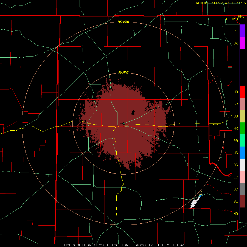247x247 pixels.
Task: Click the "RA" legend label
Action: (235, 141)
